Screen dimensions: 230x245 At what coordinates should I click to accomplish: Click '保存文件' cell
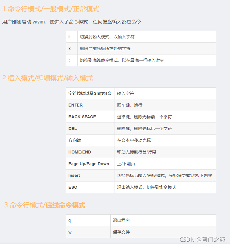coord(163,232)
